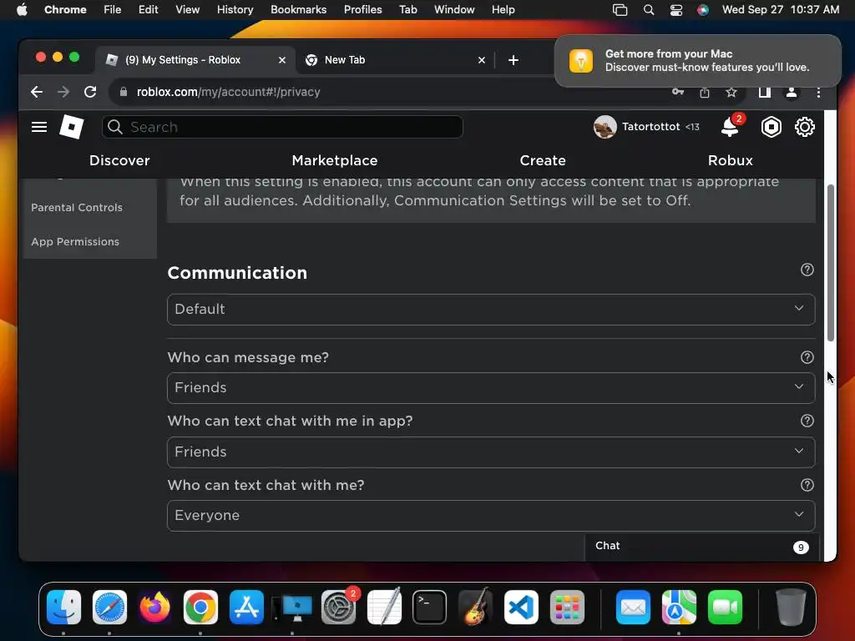The width and height of the screenshot is (855, 641).
Task: Open Control Center in menu bar
Action: pyautogui.click(x=676, y=9)
